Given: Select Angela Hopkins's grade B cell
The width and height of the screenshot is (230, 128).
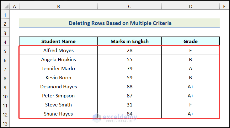Looking at the screenshot, I should coord(190,60).
